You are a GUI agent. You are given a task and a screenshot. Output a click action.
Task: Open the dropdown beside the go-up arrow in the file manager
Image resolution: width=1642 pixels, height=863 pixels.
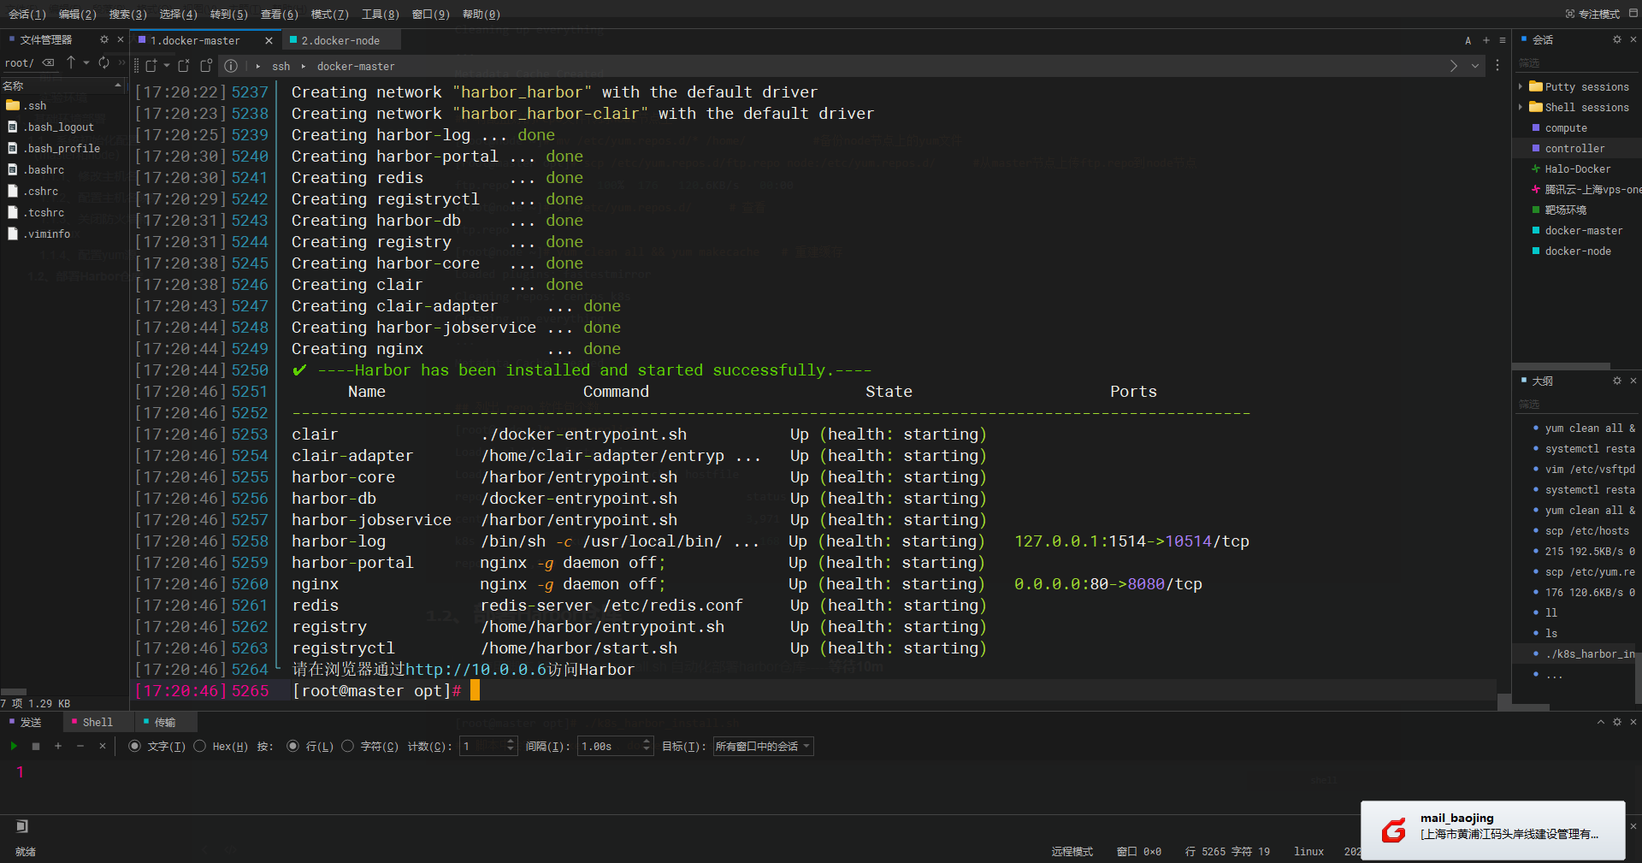click(86, 62)
